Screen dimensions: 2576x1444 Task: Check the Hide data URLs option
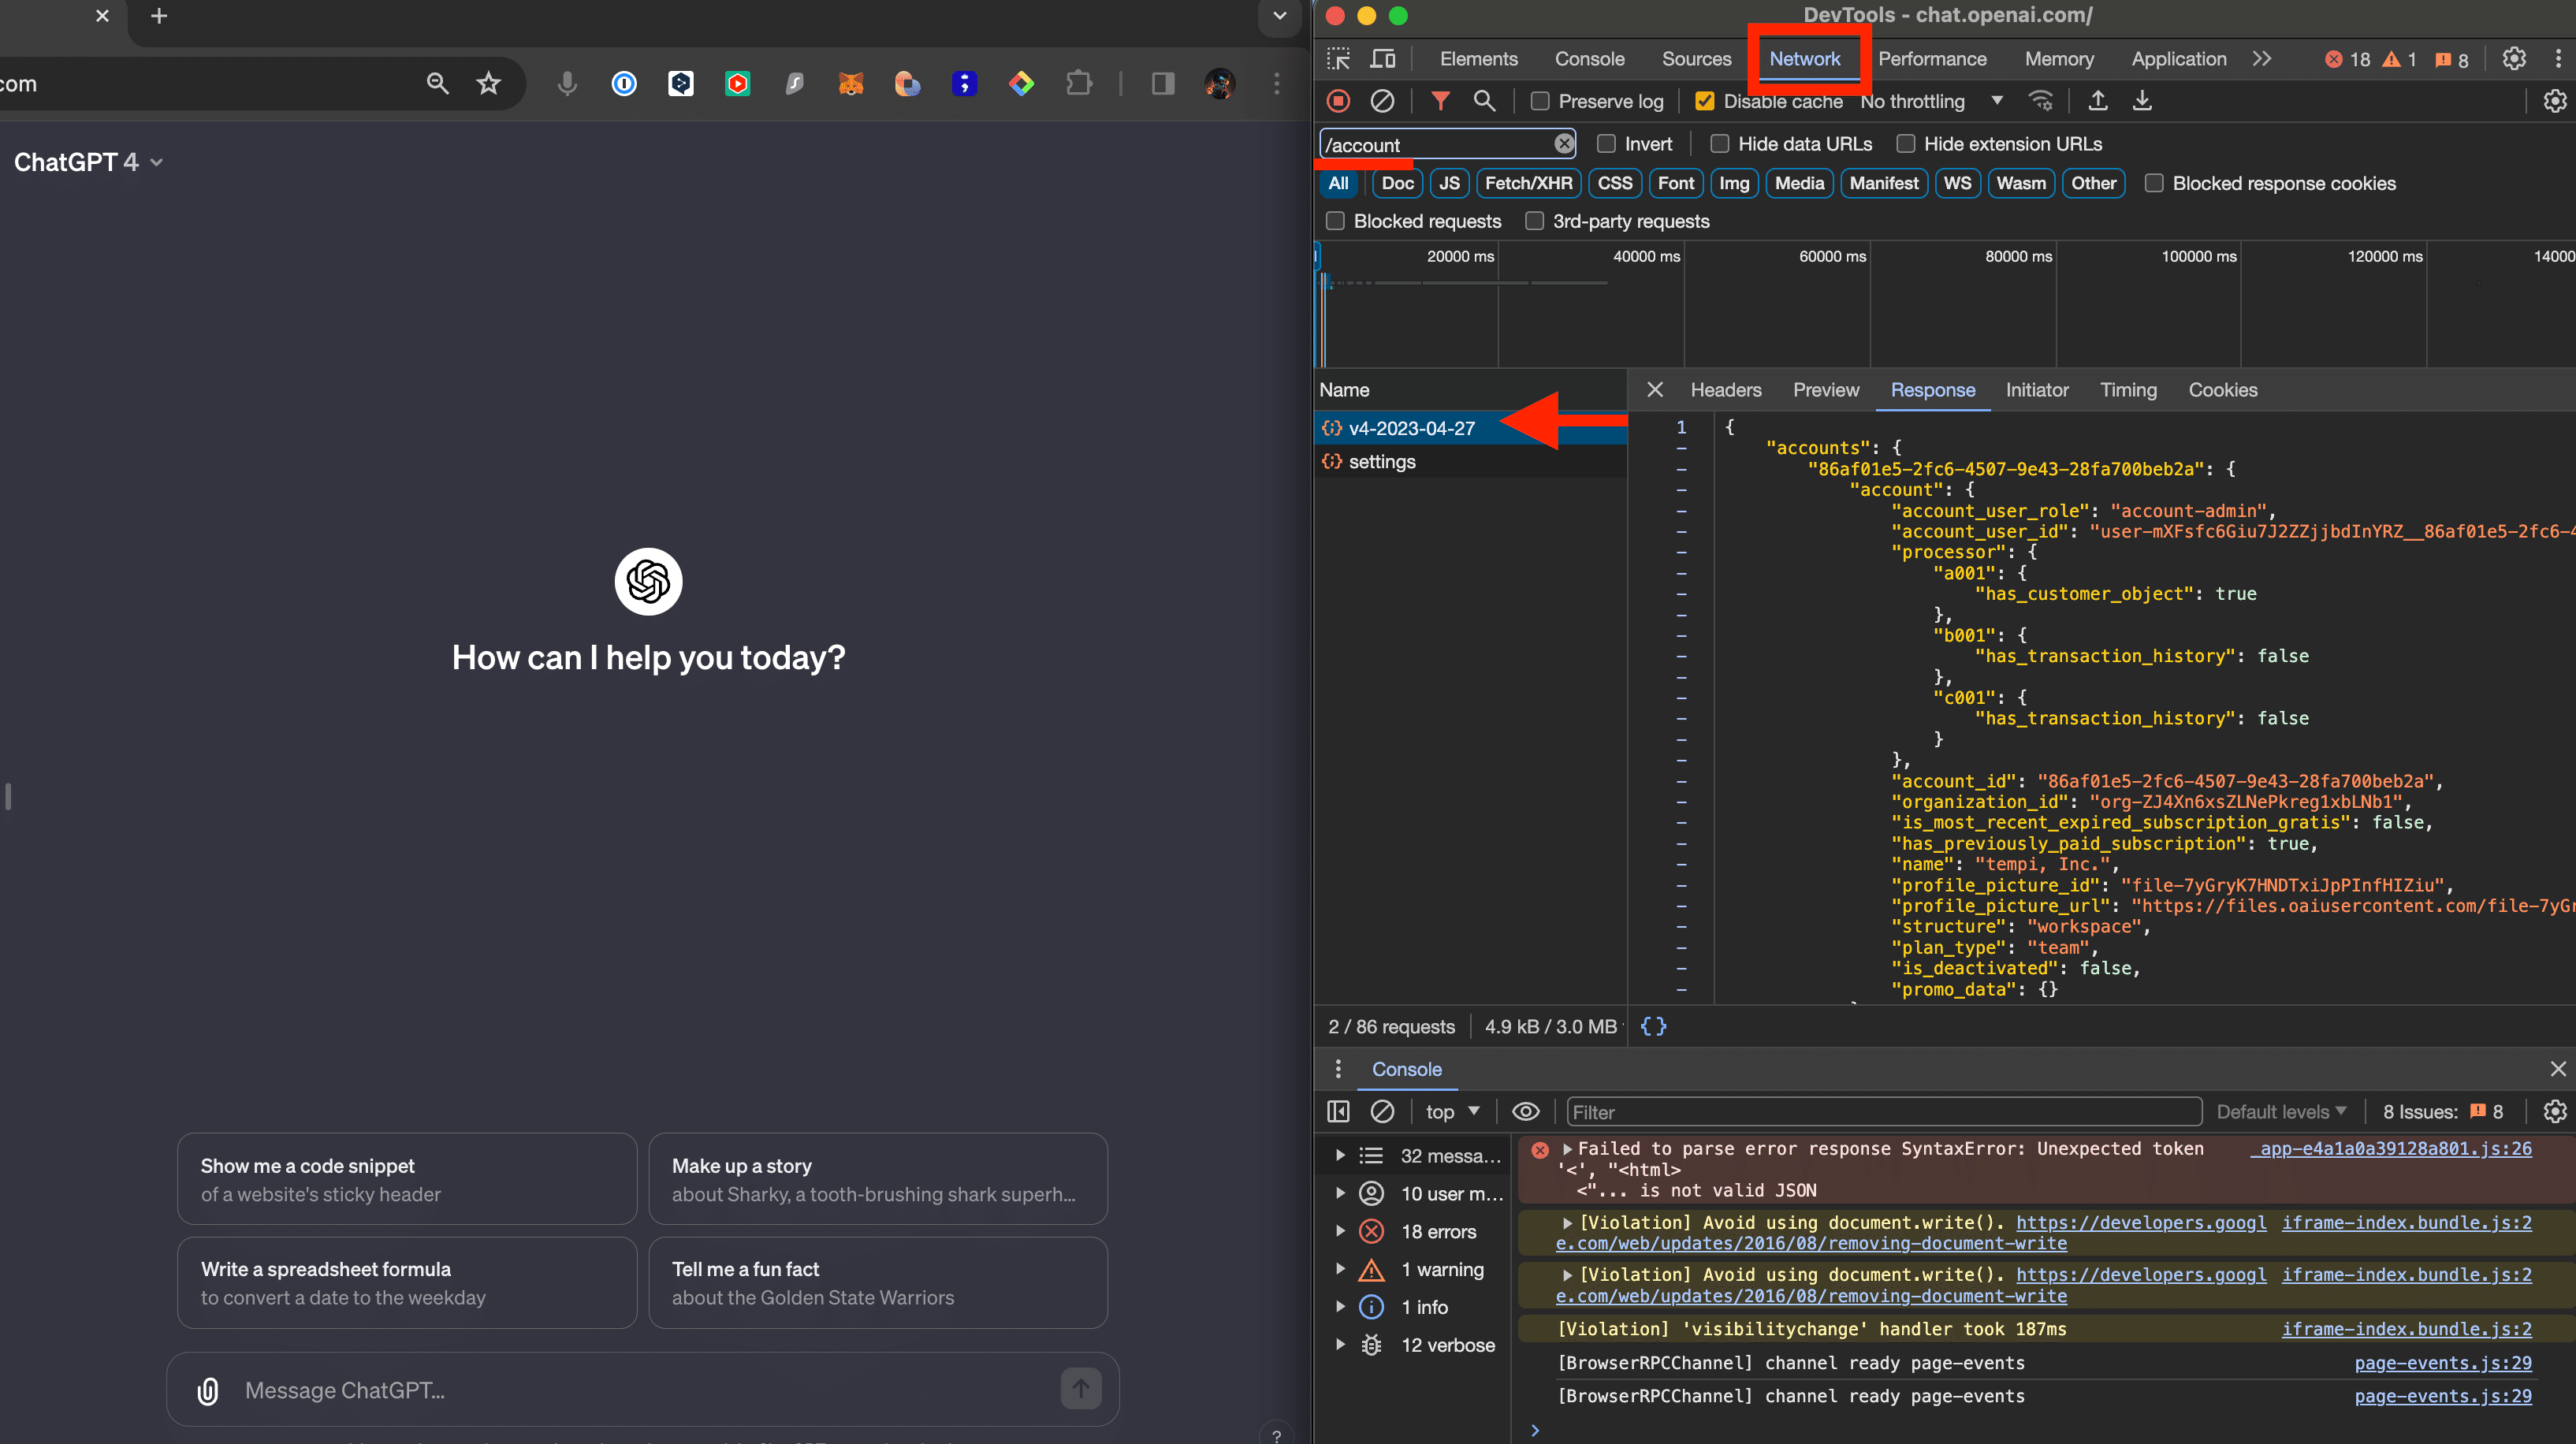click(1720, 144)
